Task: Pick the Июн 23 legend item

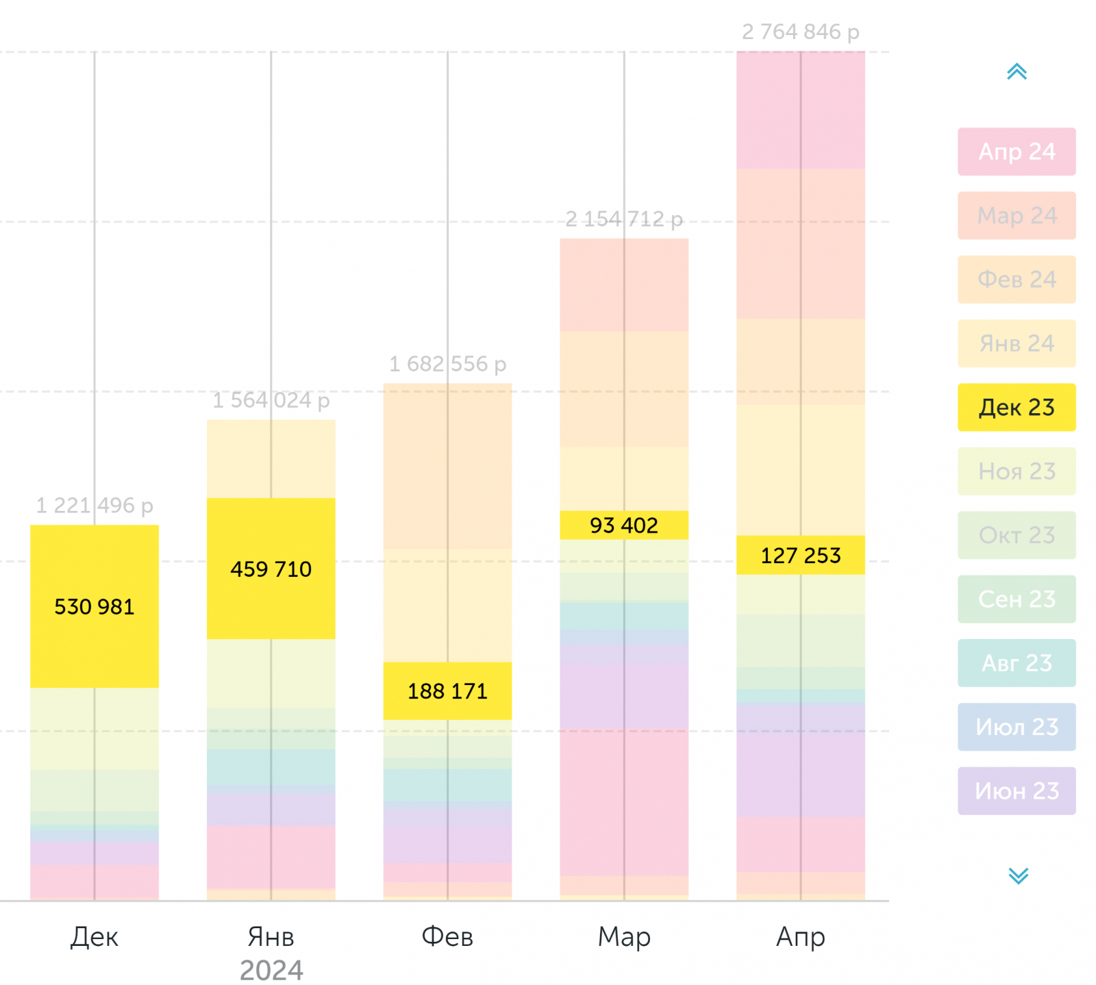Action: (x=1016, y=791)
